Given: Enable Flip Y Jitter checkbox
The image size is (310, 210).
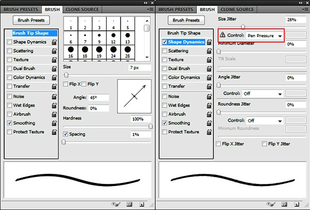Looking at the screenshot, I should coord(264,144).
